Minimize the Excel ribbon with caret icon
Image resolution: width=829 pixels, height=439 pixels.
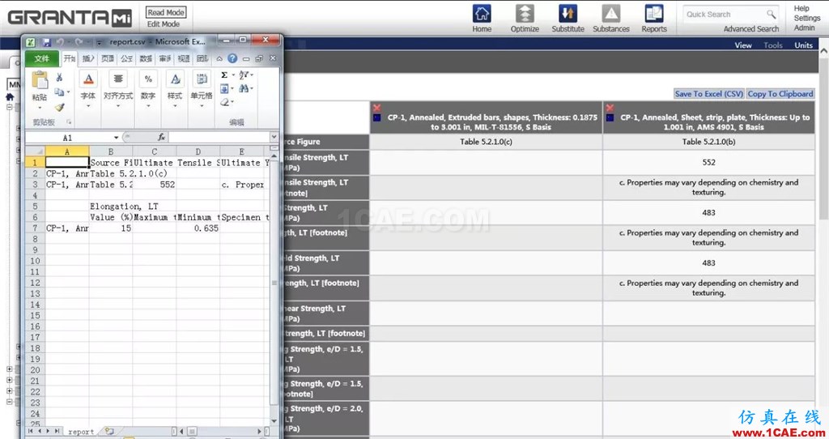[219, 58]
